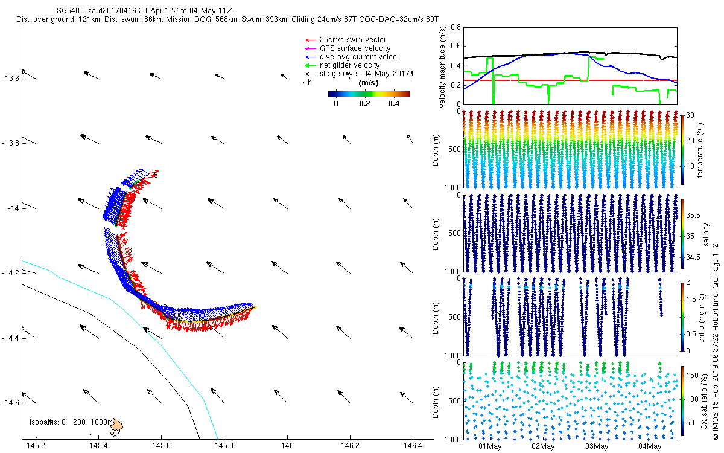Click the magenta GPS surface velocity arrow
Image resolution: width=724 pixels, height=453 pixels.
click(x=310, y=48)
